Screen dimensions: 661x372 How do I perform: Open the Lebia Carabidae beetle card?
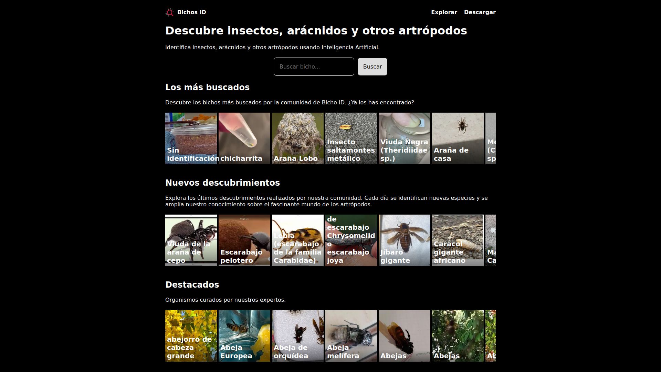tap(298, 240)
